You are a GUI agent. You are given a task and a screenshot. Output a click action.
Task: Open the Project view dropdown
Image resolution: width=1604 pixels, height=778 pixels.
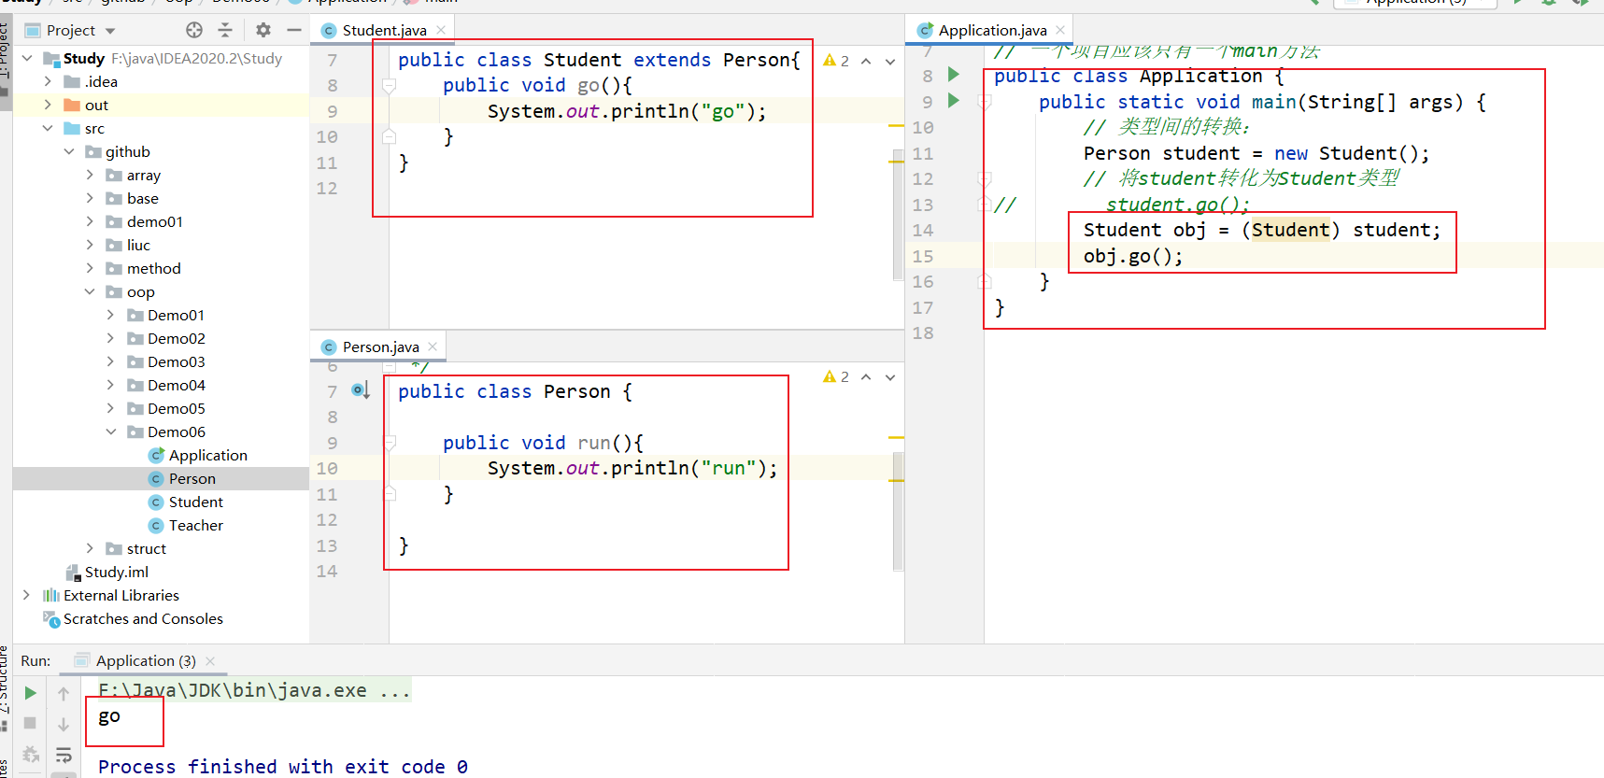(110, 31)
